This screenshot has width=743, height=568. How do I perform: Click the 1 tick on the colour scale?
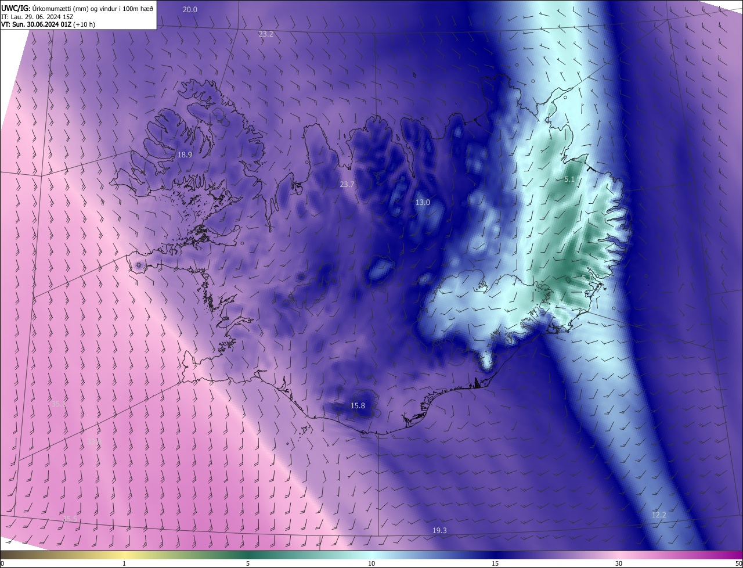pyautogui.click(x=124, y=563)
